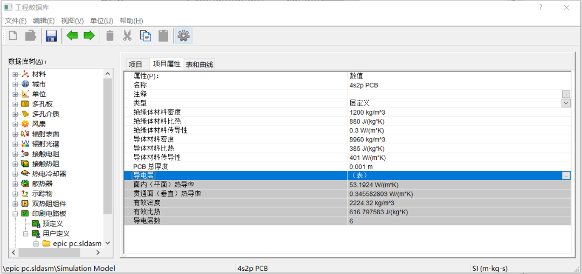Expand the 城市 tree node

point(15,85)
